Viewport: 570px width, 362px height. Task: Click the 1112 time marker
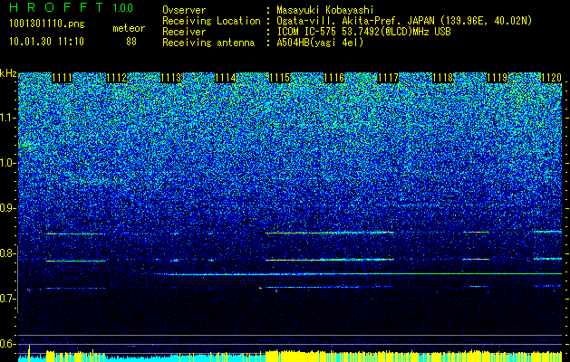click(x=116, y=78)
